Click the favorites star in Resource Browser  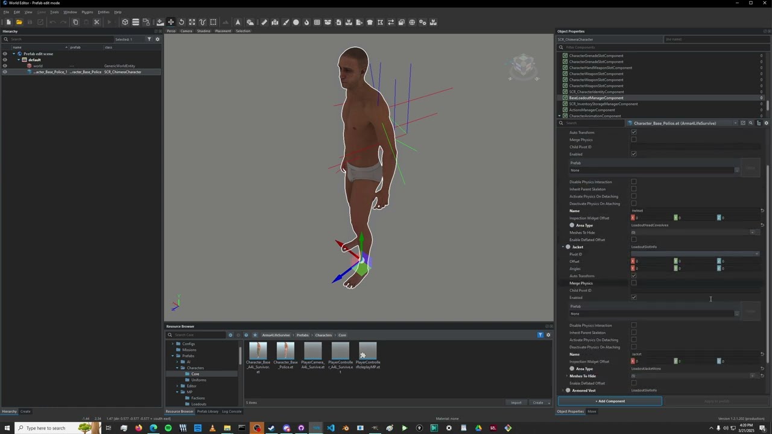[x=255, y=335]
